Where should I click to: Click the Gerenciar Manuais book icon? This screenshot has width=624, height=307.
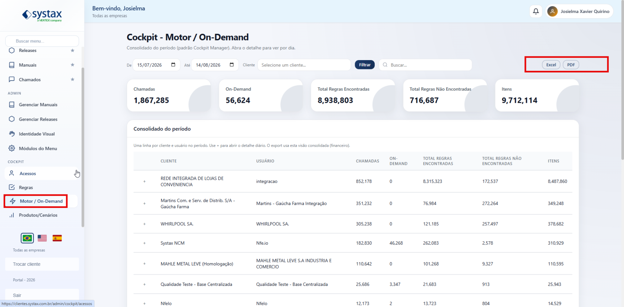[12, 105]
